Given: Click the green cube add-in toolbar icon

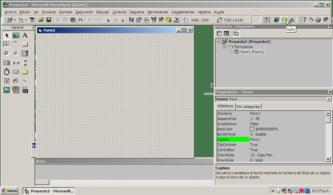Looking at the screenshot, I should (276, 20).
